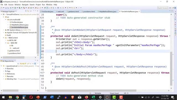The height and width of the screenshot is (100, 177).
Task: Click the 'doGet(request, response);' code line
Action: (x=73, y=79)
